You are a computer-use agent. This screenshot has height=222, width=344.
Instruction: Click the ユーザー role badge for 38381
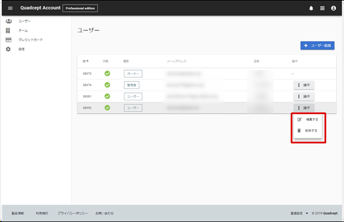(133, 96)
